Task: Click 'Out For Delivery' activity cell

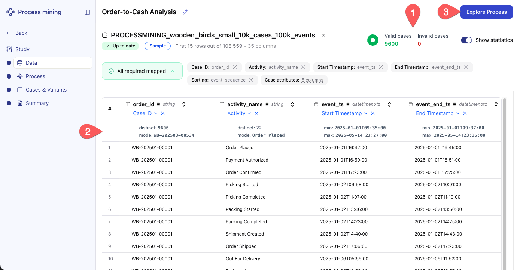Action: 243,259
